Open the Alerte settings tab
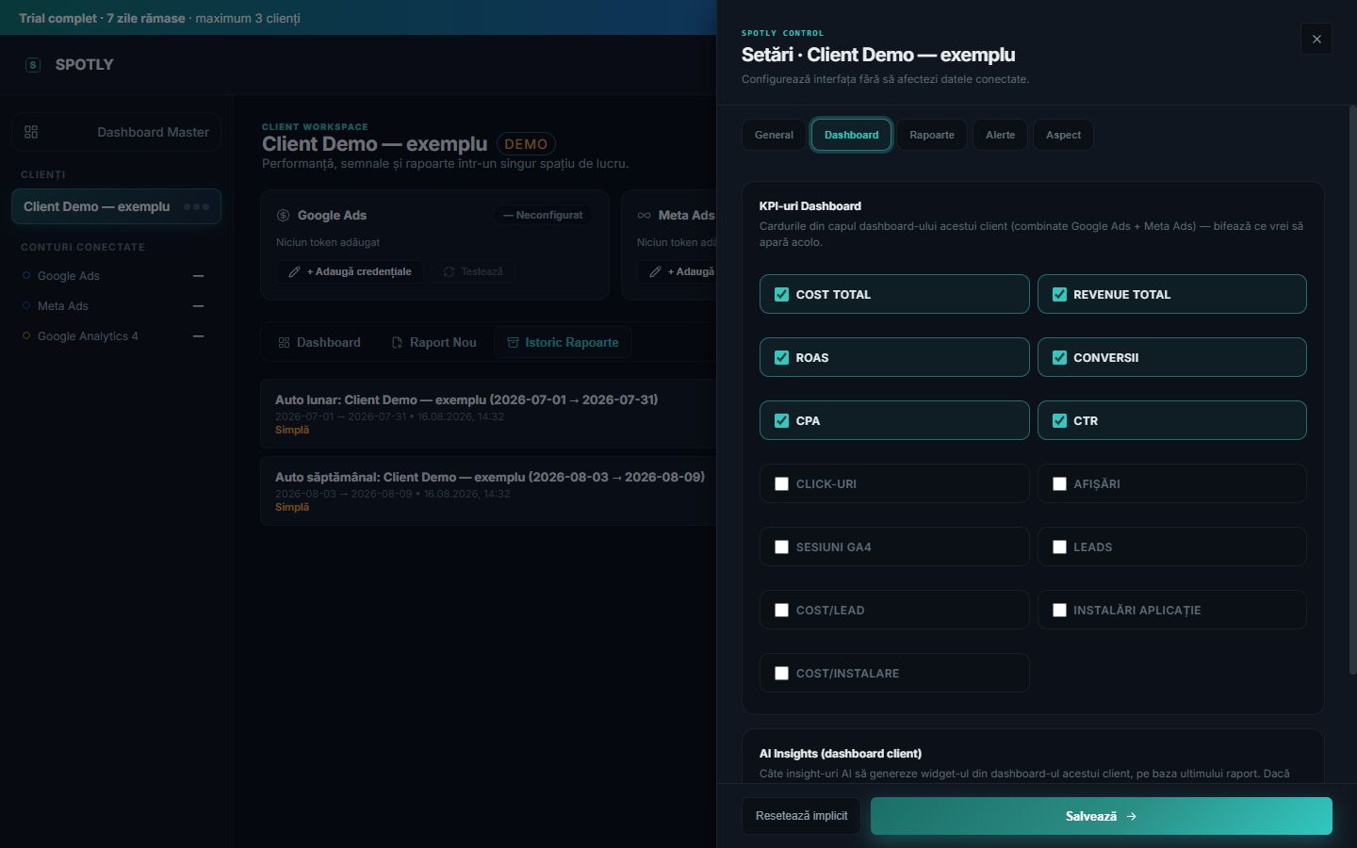The image size is (1357, 848). (x=1000, y=135)
